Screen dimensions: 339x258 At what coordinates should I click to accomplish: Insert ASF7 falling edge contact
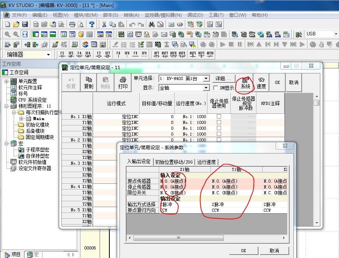point(165,54)
